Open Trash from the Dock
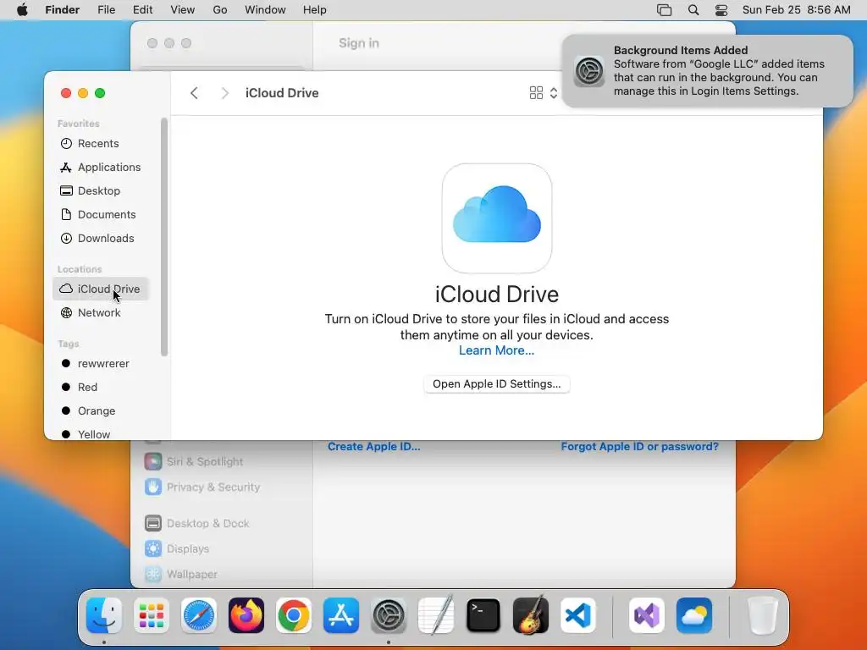This screenshot has height=650, width=867. tap(763, 615)
